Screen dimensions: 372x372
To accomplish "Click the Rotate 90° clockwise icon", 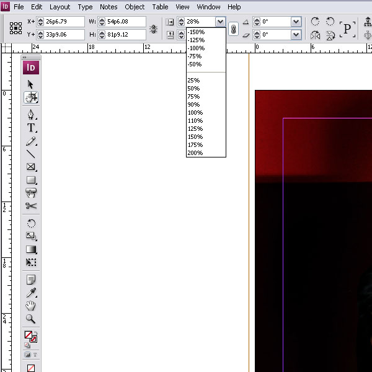I will coord(315,21).
